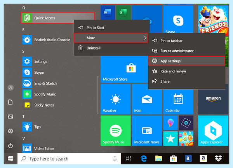
Task: Expand the More submenu arrow
Action: pyautogui.click(x=145, y=38)
